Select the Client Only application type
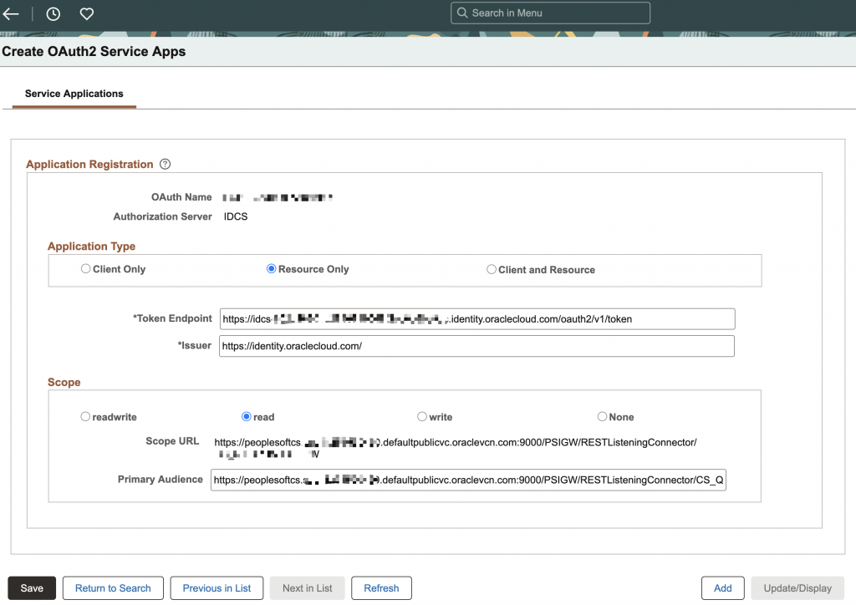 point(85,269)
